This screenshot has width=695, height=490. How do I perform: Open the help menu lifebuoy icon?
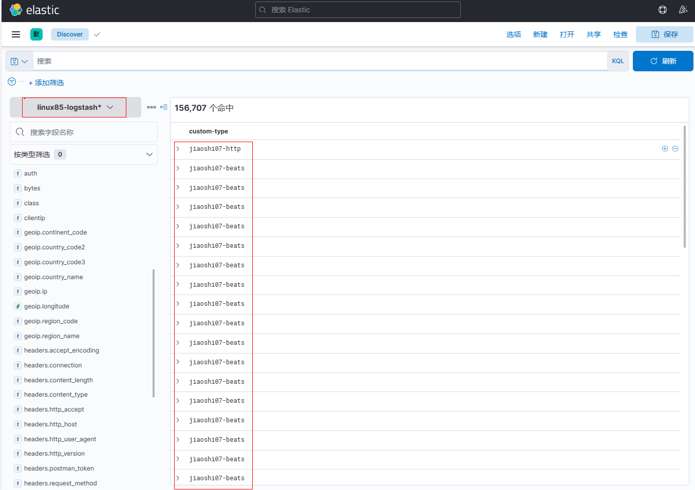[663, 10]
